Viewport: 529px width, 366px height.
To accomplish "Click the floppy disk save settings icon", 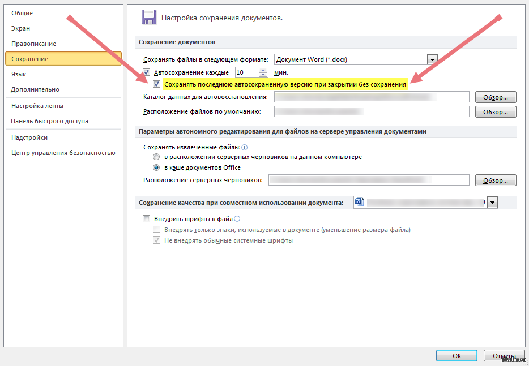I will coord(148,17).
